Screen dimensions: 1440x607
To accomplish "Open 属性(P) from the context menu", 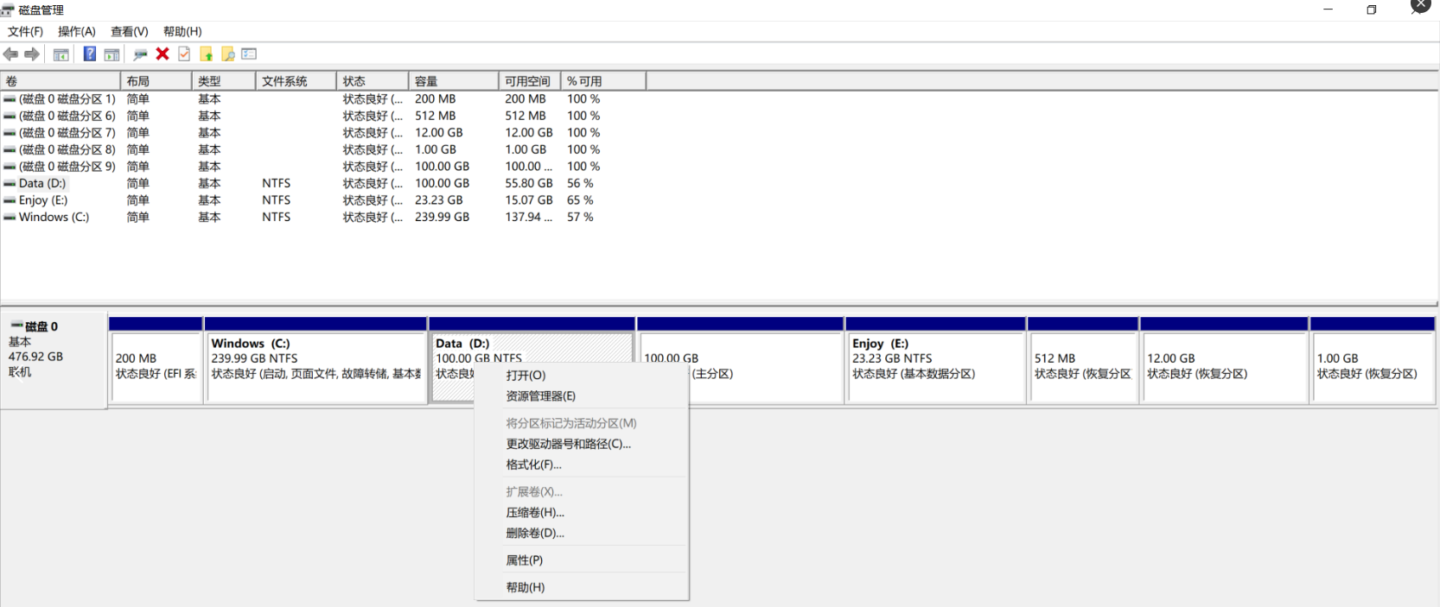I will pyautogui.click(x=524, y=560).
